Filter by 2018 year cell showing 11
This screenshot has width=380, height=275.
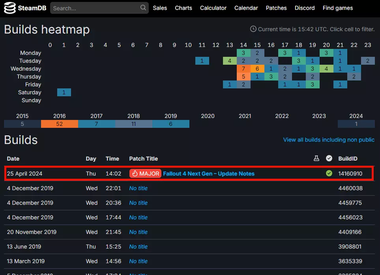(133, 124)
